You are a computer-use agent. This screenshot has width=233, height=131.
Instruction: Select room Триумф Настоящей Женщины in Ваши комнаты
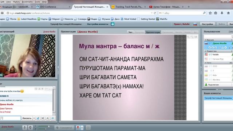pos(218,98)
